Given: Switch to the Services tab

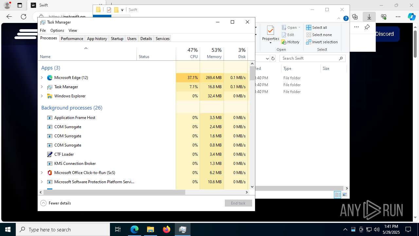Looking at the screenshot, I should pos(163,39).
